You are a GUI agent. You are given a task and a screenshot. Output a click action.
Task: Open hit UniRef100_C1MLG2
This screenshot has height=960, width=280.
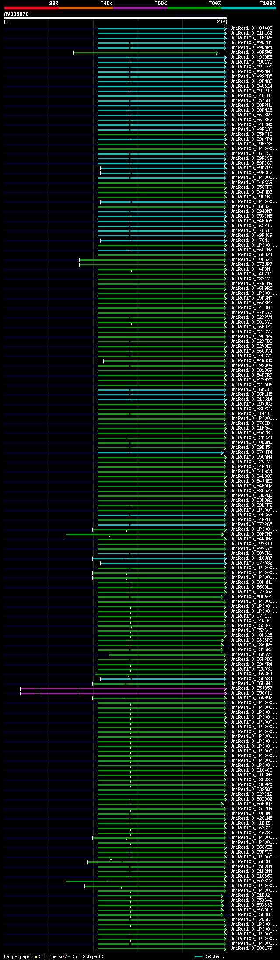[x=251, y=33]
